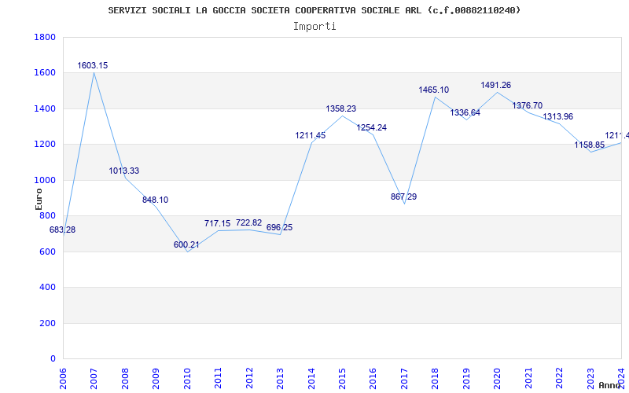Click x-axis year 2016
This screenshot has width=629, height=393.
[x=373, y=378]
